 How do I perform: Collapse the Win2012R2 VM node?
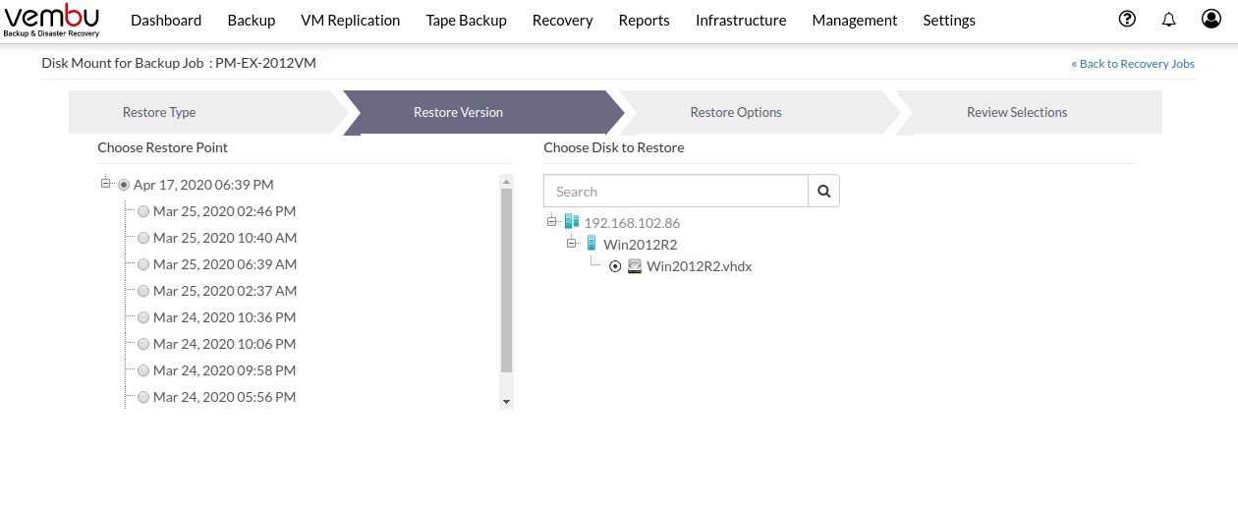coord(572,244)
